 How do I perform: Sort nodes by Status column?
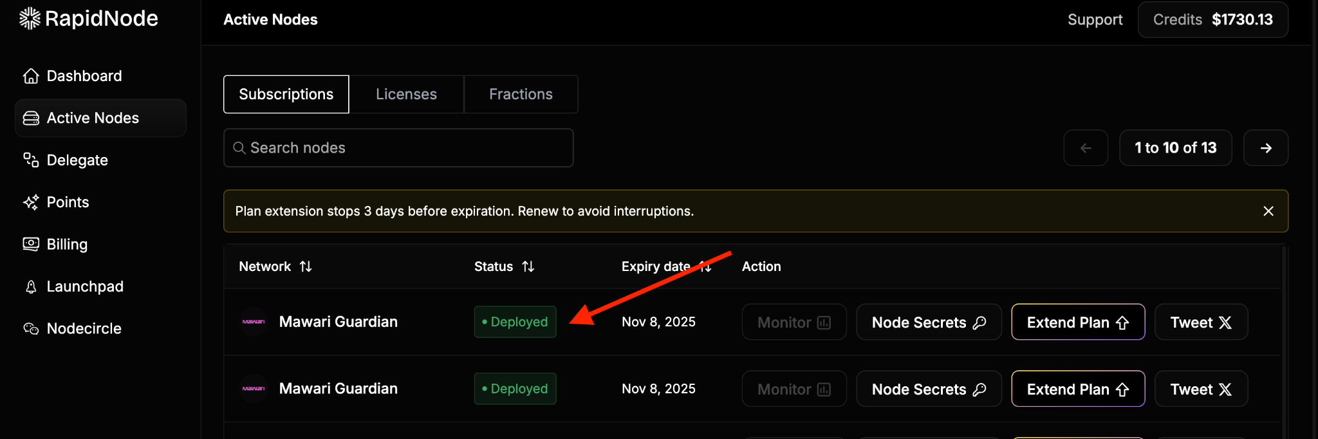528,266
